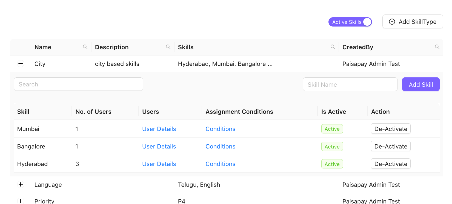Collapse the City skill type row
This screenshot has width=452, height=204.
21,64
